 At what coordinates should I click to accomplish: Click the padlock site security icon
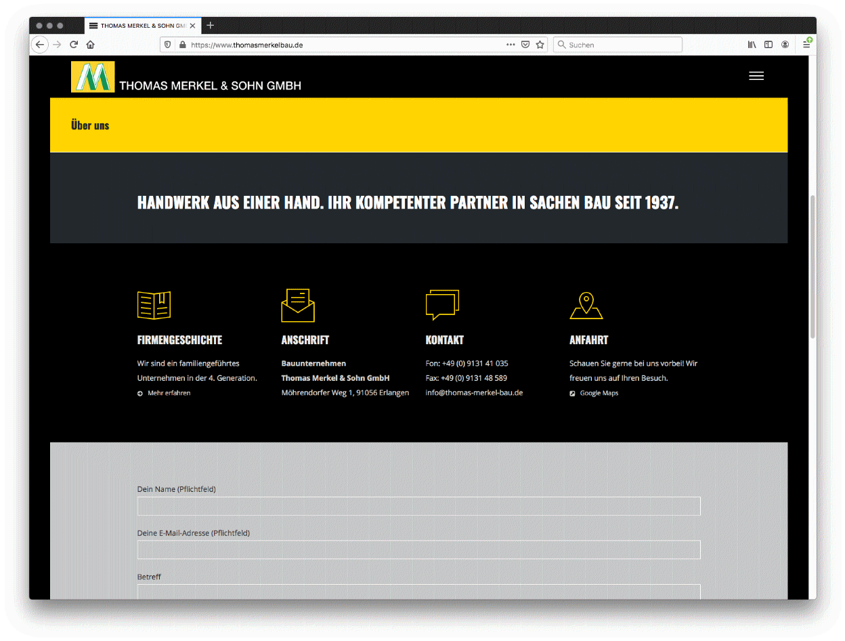pyautogui.click(x=181, y=45)
